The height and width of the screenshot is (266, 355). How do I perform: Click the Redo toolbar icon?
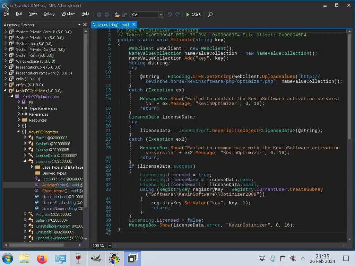177,15
